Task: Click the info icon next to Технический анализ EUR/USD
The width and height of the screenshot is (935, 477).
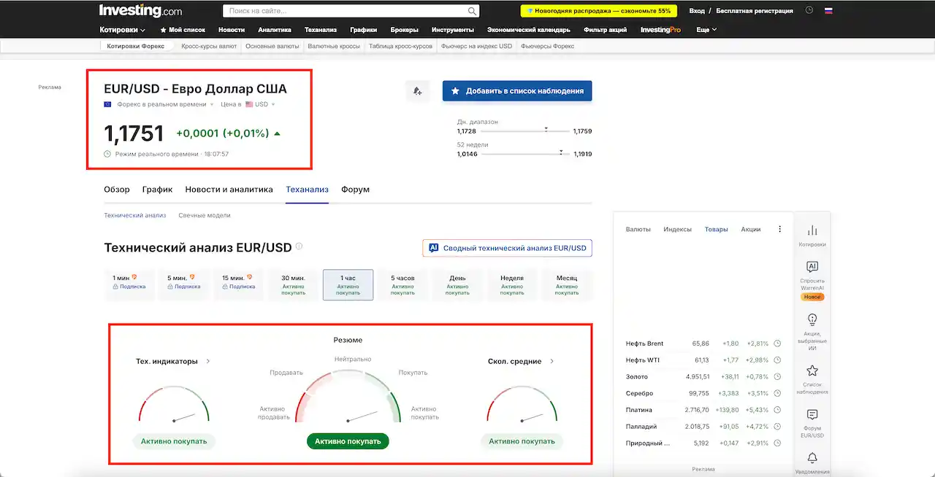Action: [299, 247]
